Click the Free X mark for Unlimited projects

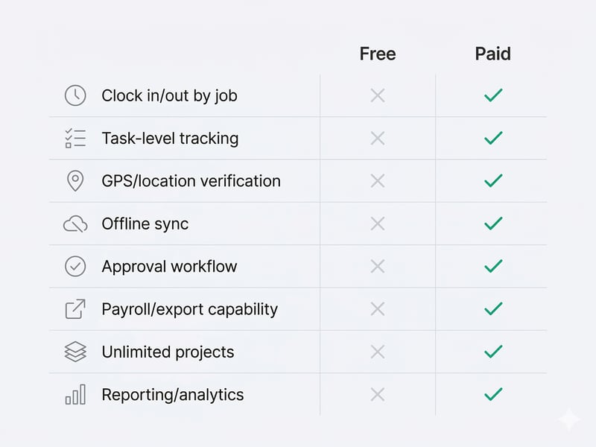[x=378, y=352]
